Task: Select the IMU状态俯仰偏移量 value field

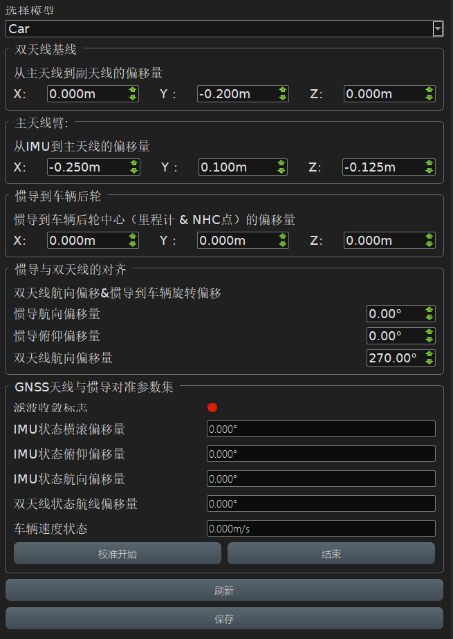Action: click(321, 454)
